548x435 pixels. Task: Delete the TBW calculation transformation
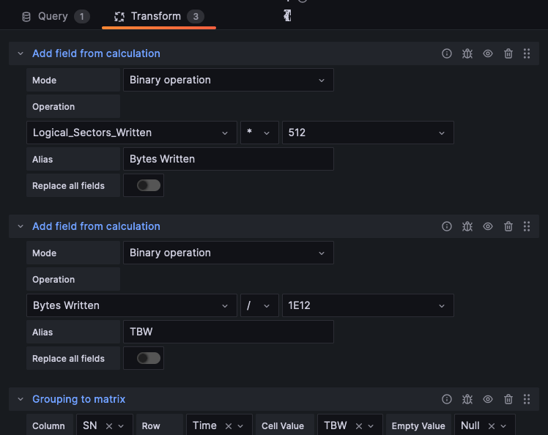coord(508,226)
